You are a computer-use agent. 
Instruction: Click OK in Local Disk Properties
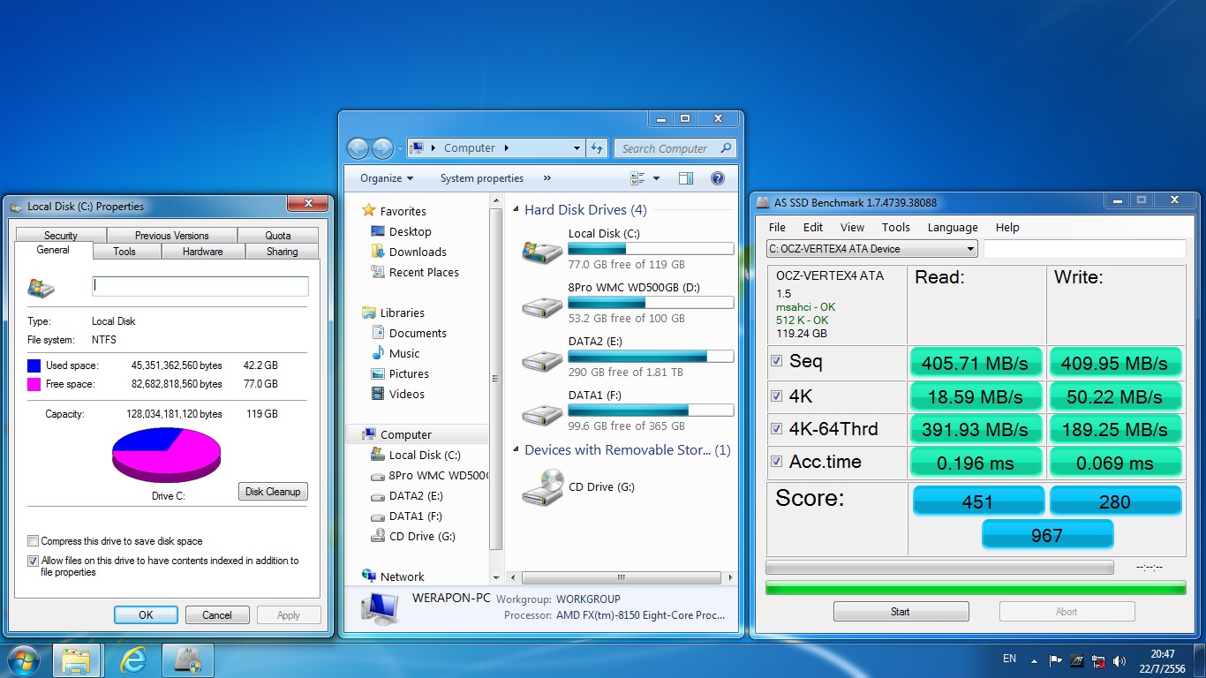146,615
